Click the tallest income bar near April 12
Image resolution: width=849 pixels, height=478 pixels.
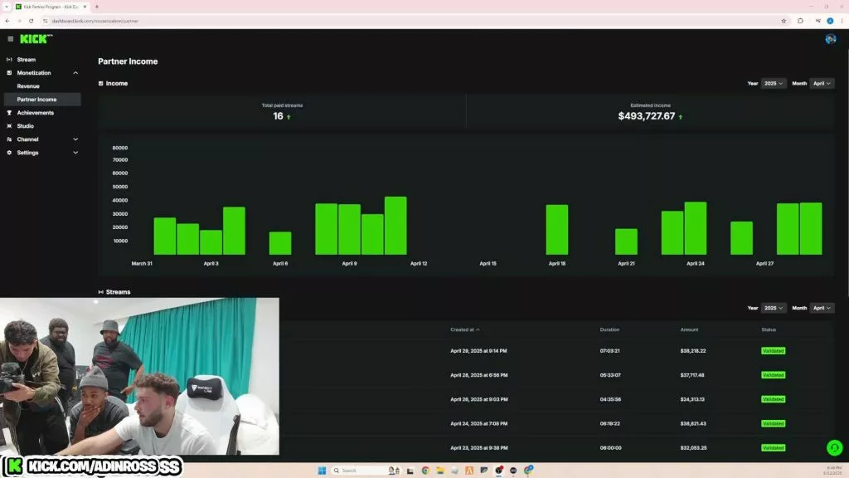[395, 226]
